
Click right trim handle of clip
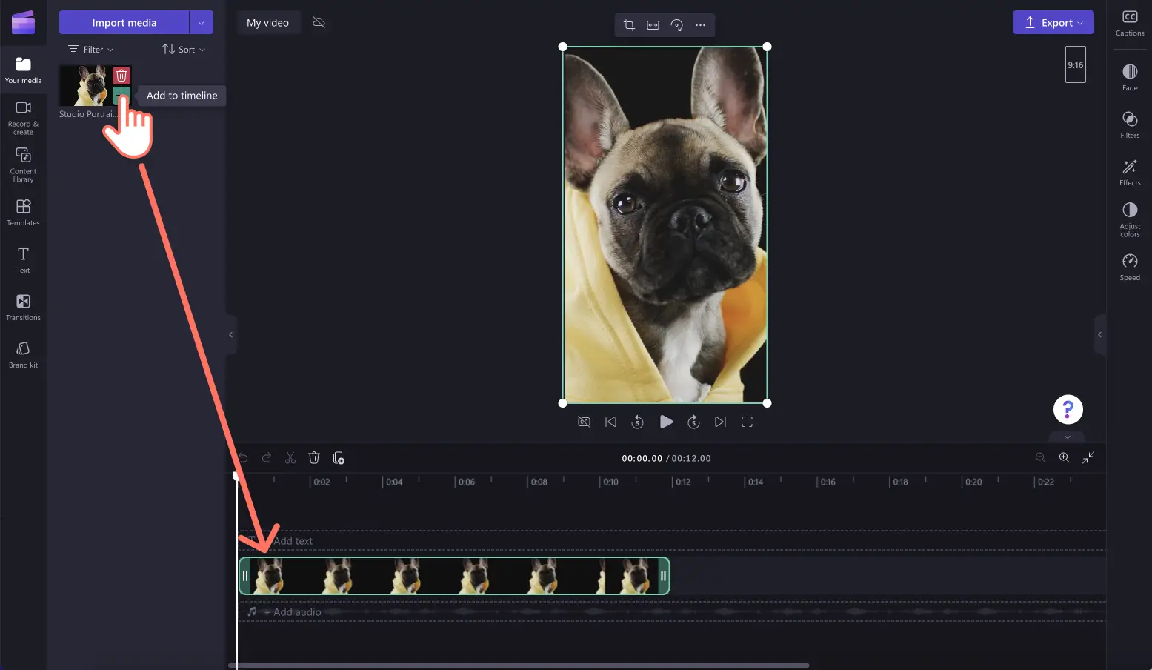pos(663,576)
